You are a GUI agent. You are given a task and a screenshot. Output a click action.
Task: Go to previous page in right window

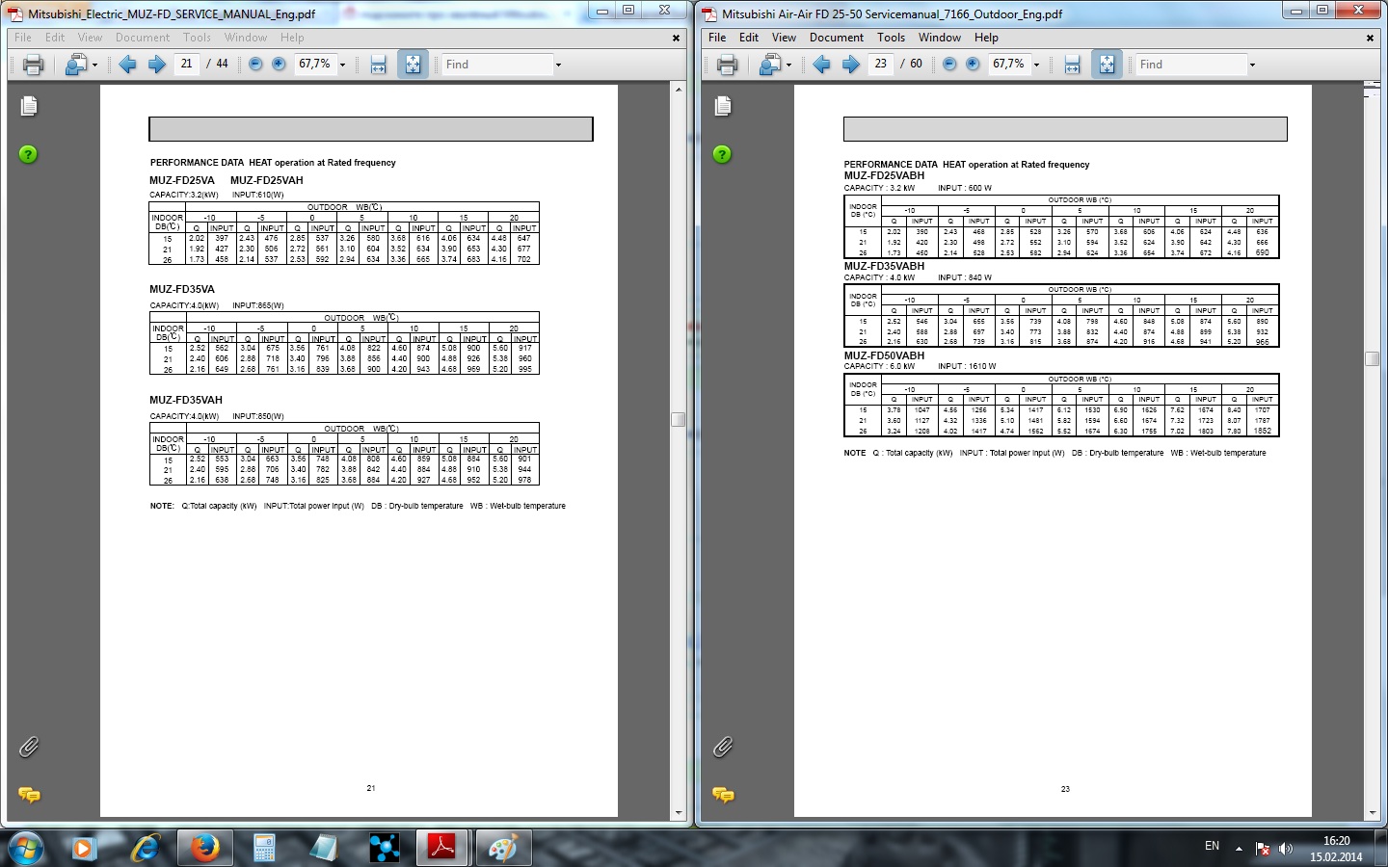(821, 65)
